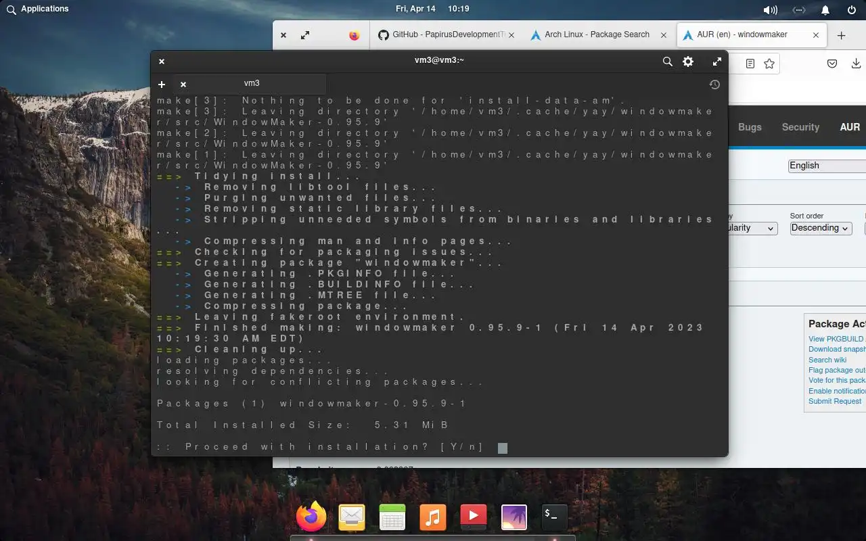
Task: Click 'Sort order' label on AUR page
Action: (806, 216)
